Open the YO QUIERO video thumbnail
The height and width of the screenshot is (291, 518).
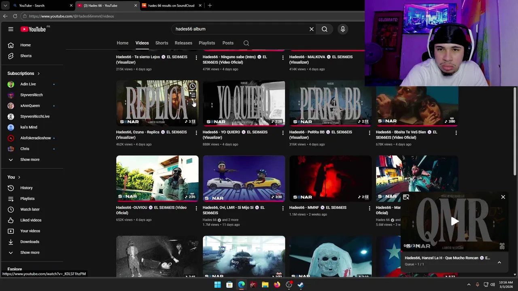(244, 103)
